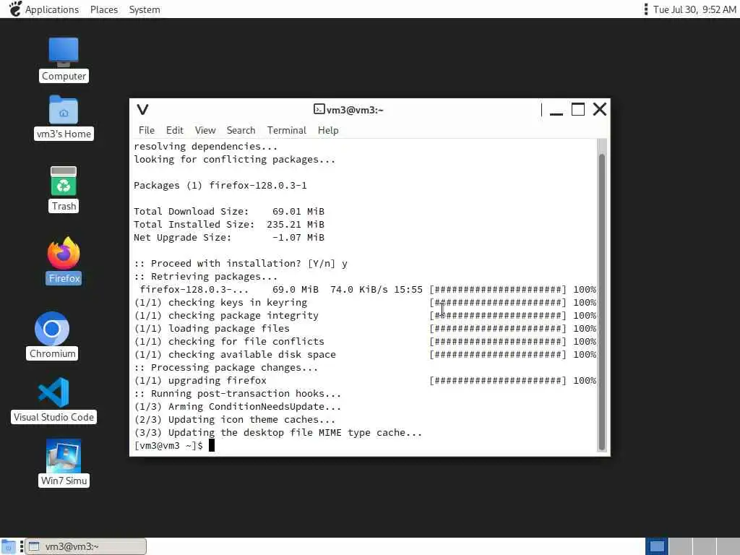Viewport: 740px width, 555px height.
Task: Click the tray dots icon near clock
Action: [645, 9]
